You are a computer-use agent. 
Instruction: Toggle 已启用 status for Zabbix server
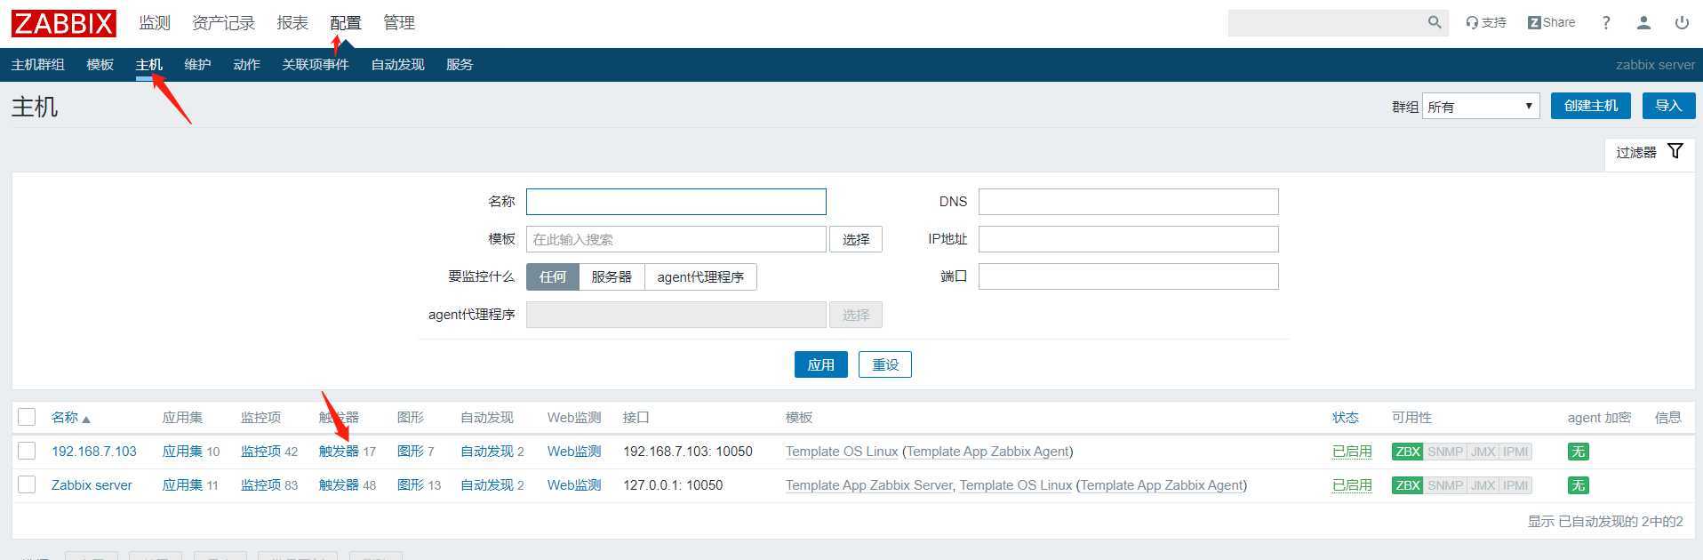point(1352,484)
